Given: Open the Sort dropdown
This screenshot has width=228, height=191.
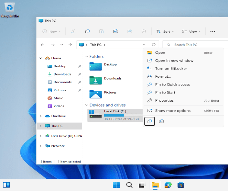Looking at the screenshot, I should [165, 31].
